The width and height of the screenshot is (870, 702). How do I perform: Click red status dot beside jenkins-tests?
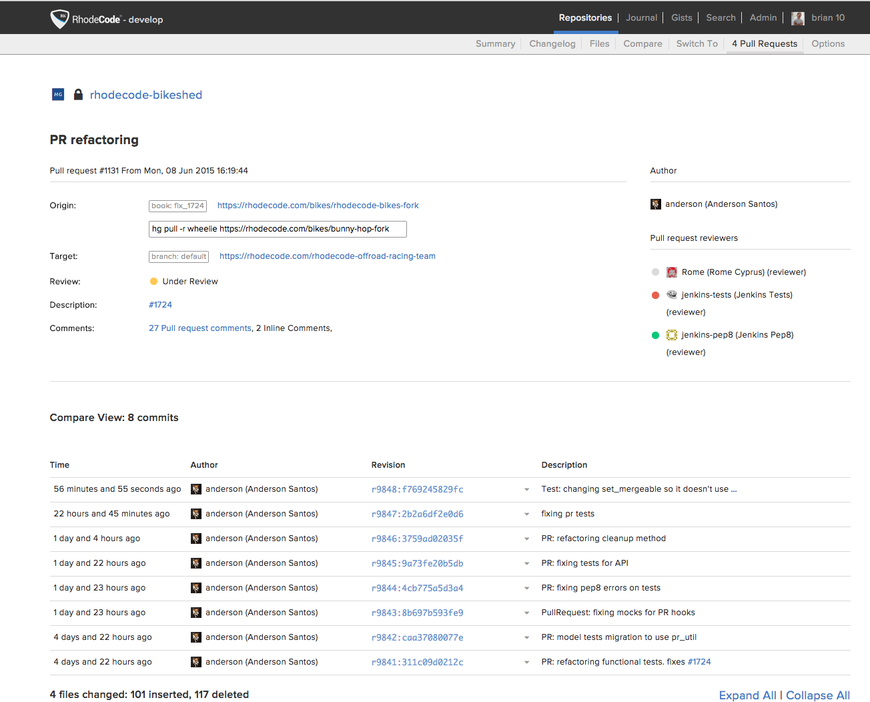point(655,295)
